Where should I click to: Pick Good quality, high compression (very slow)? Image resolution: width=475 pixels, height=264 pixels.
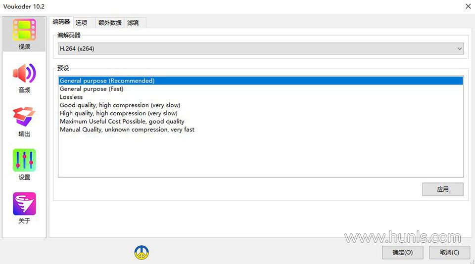[261, 105]
